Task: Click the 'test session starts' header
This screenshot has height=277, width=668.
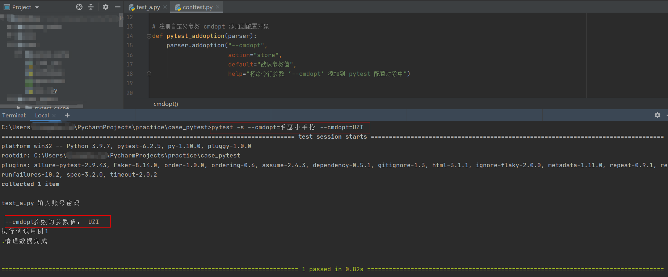Action: (x=333, y=137)
